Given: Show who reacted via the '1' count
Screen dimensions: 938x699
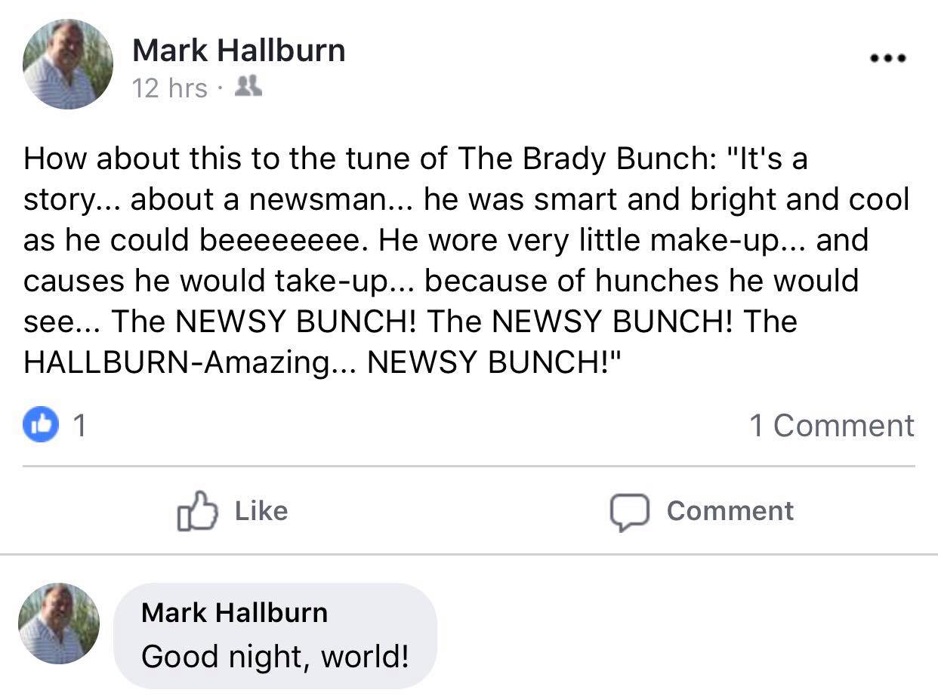Looking at the screenshot, I should [x=79, y=426].
